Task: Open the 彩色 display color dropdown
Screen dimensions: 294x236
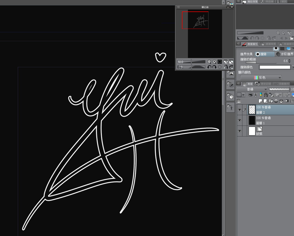Action: coord(261,78)
